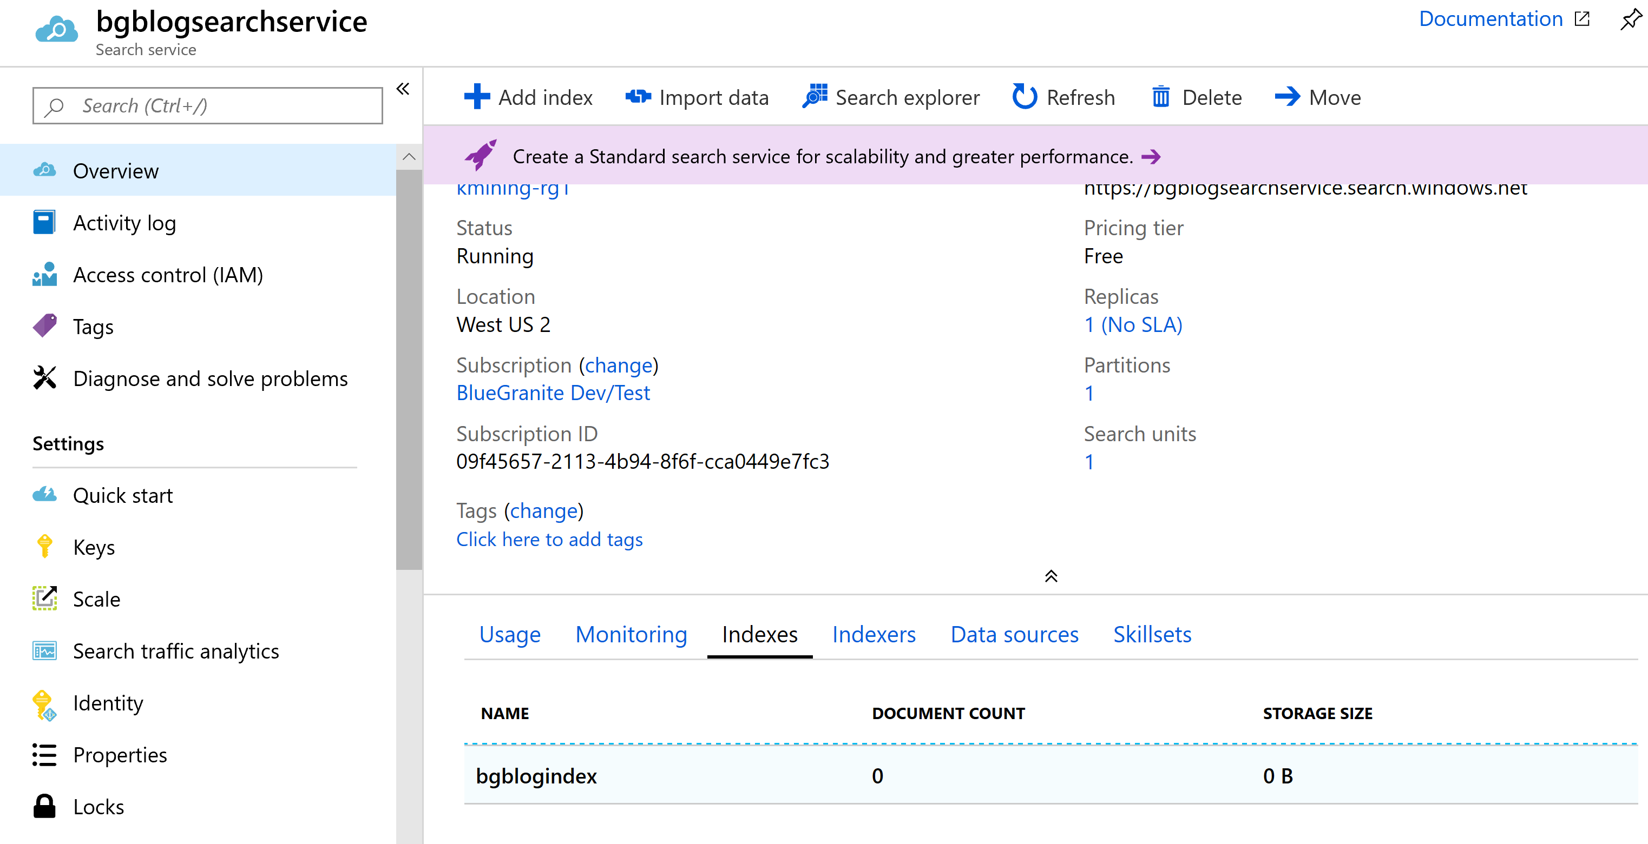Click the Subscription ID value text
This screenshot has height=844, width=1648.
pos(642,461)
